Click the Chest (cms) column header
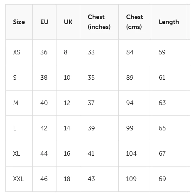 tap(135, 22)
